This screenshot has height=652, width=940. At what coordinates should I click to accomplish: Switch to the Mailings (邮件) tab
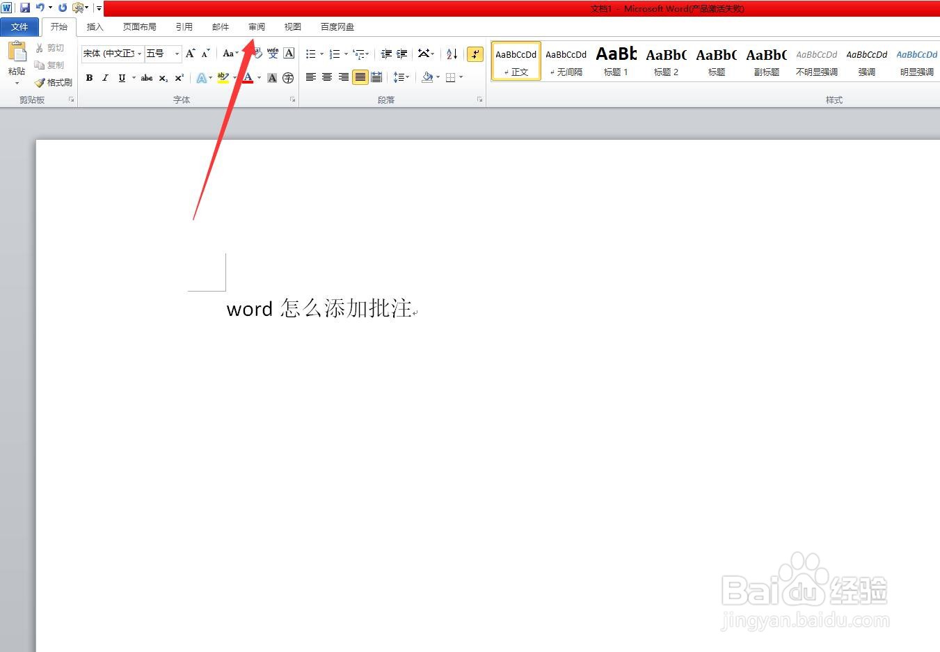[x=220, y=27]
